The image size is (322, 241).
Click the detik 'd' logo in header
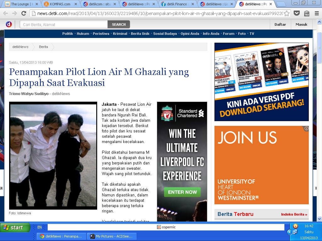point(9,24)
